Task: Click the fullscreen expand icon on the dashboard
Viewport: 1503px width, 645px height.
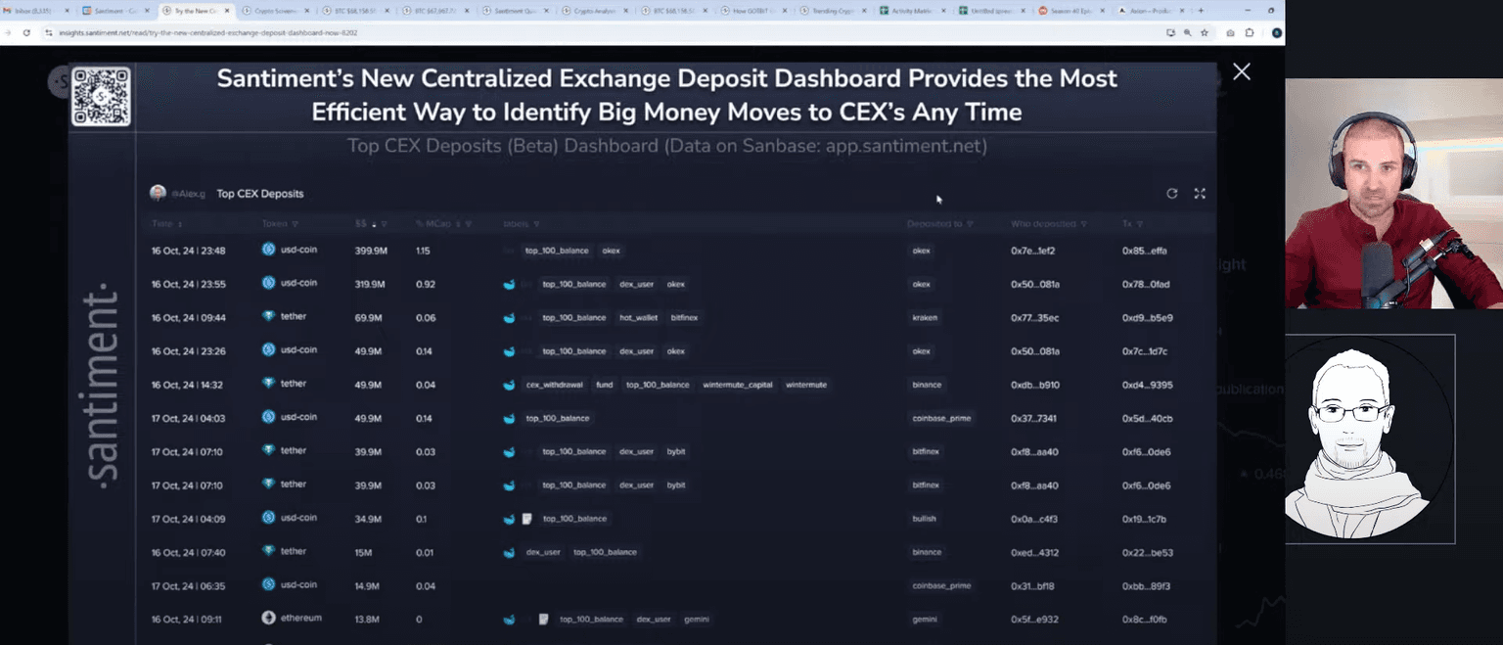Action: click(1200, 194)
